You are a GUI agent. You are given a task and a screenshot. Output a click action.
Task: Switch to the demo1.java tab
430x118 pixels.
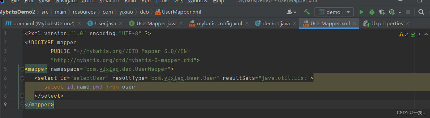click(x=276, y=23)
